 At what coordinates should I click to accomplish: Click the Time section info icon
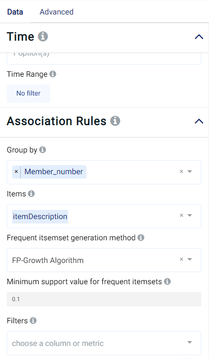point(43,36)
